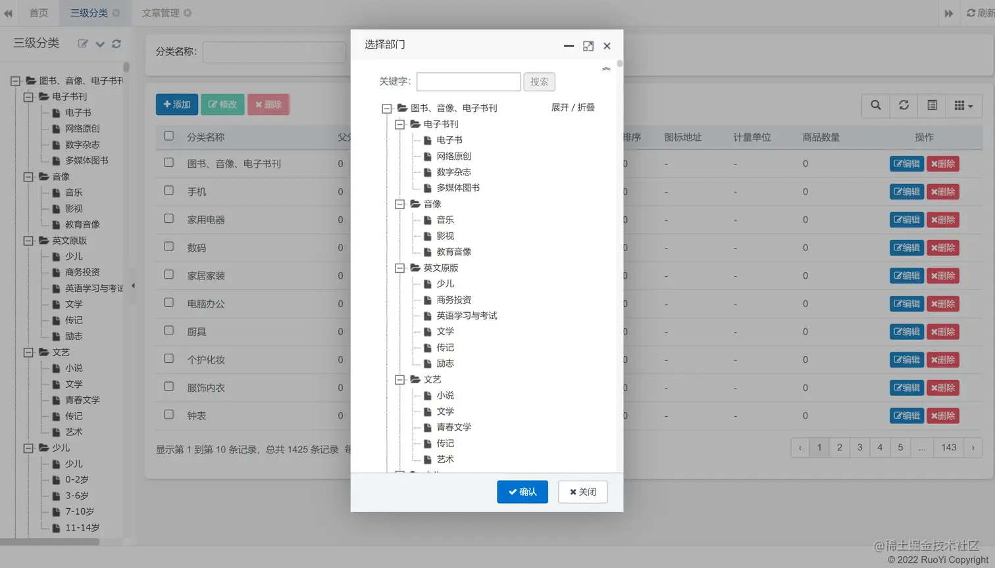Select 多媒体图书 in the dialog tree

[458, 188]
